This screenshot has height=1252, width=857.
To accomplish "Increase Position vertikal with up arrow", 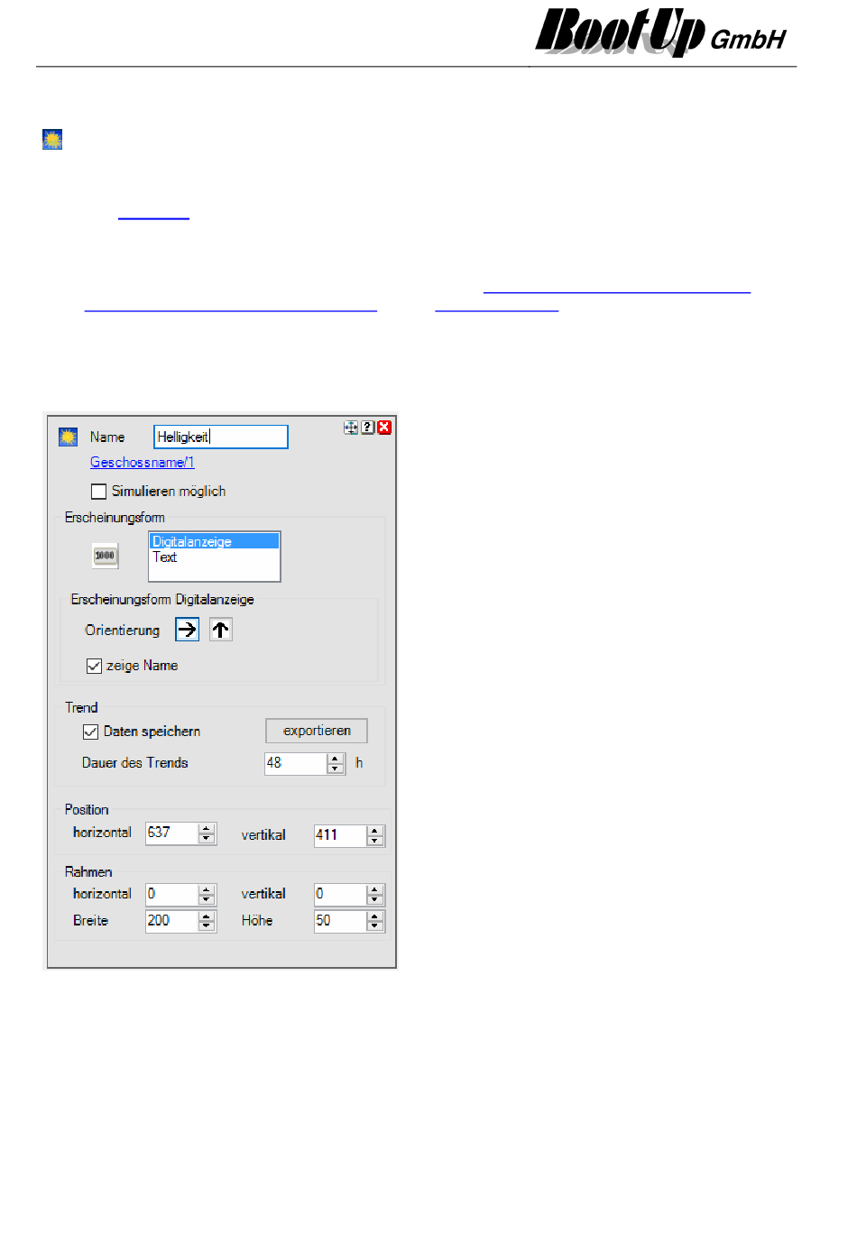I will pyautogui.click(x=375, y=831).
